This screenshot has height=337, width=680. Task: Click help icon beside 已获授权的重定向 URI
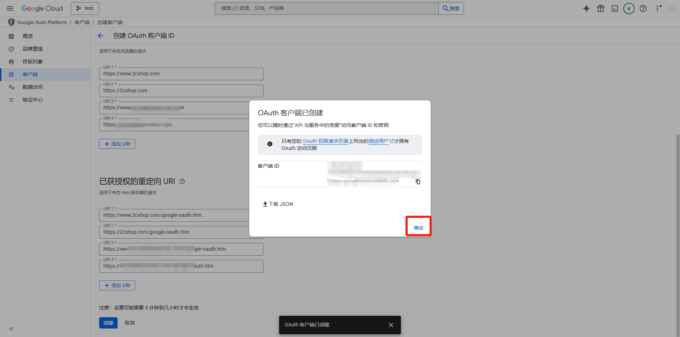click(182, 181)
